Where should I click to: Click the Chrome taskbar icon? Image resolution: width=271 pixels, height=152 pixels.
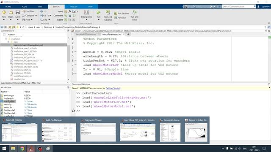22,148
